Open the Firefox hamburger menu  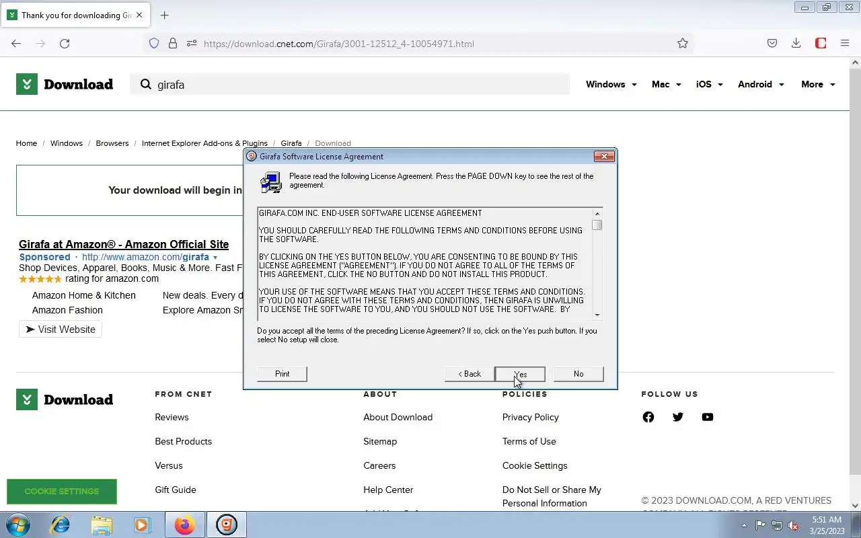click(845, 43)
